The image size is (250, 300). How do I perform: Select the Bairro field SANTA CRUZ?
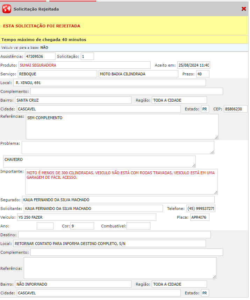coord(73,100)
